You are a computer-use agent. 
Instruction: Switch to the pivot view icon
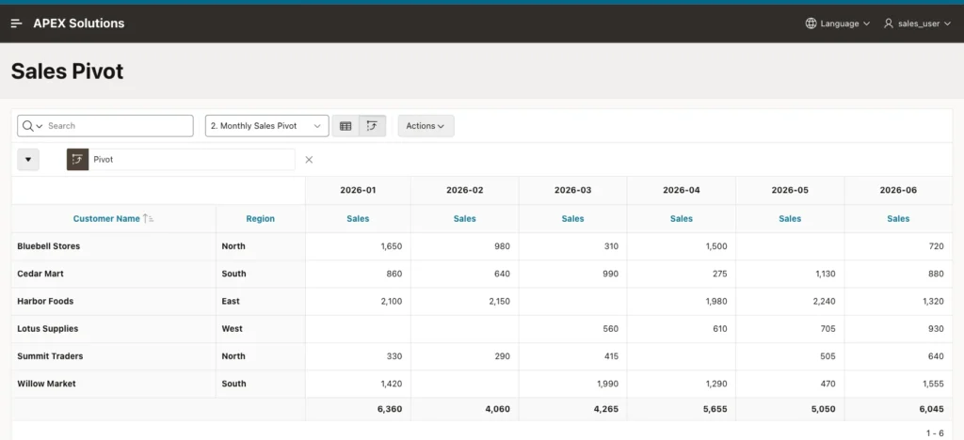pyautogui.click(x=372, y=126)
